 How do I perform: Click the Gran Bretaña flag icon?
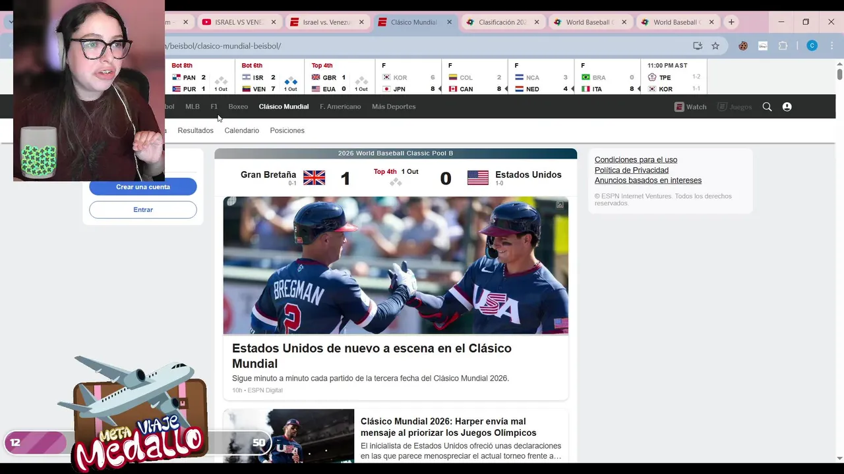point(314,178)
